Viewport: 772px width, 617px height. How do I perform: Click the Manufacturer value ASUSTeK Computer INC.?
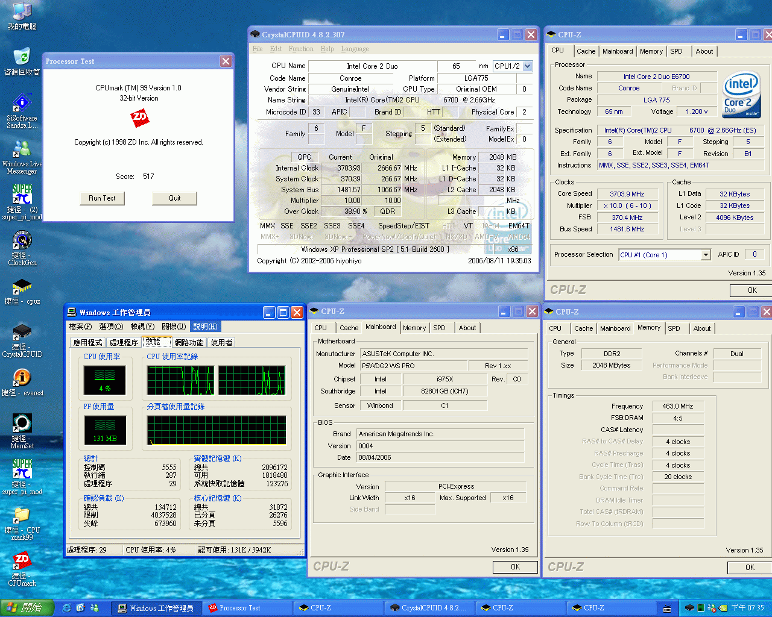(x=443, y=354)
